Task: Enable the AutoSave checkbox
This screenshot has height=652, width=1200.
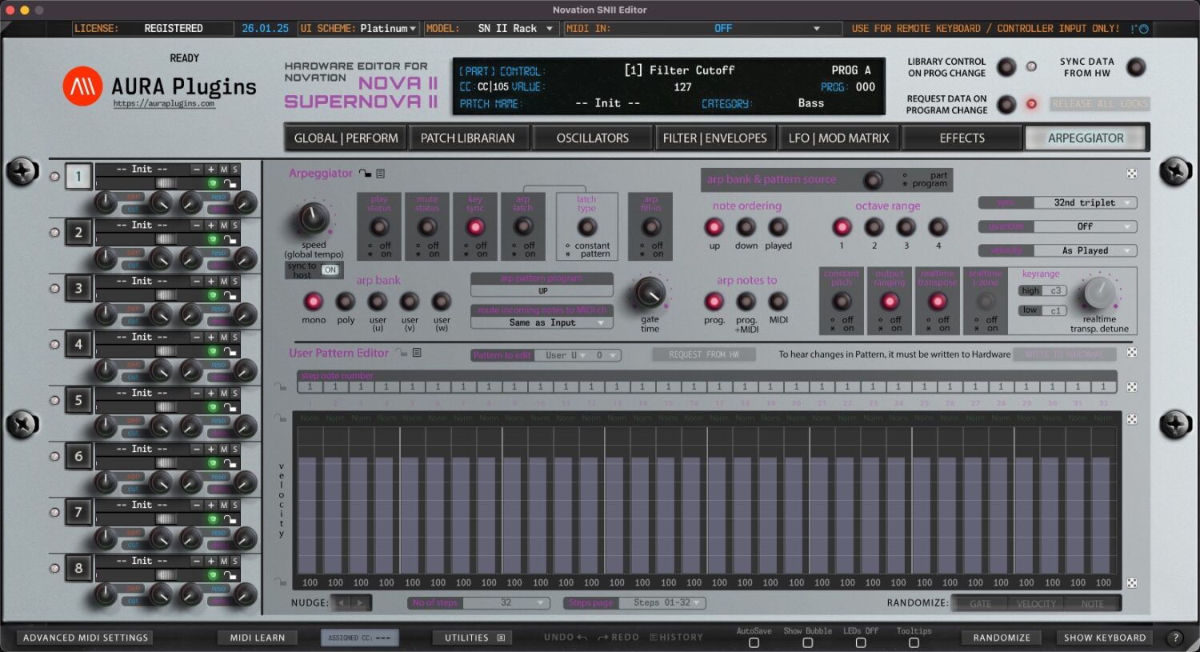Action: click(x=752, y=642)
